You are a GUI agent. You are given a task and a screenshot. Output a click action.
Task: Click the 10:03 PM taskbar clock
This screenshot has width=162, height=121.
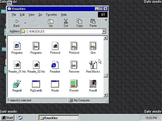tap(151, 118)
